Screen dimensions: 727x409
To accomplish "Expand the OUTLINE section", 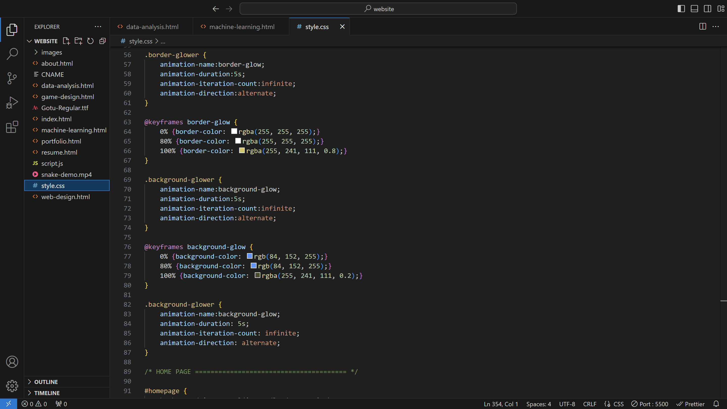I will pyautogui.click(x=67, y=382).
